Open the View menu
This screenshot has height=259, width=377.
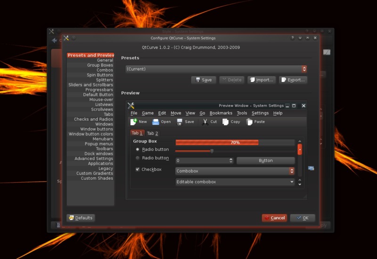point(190,113)
